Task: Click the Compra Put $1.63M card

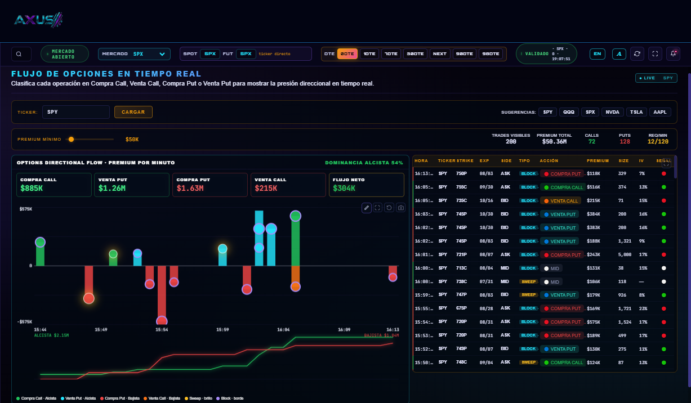Action: [210, 185]
